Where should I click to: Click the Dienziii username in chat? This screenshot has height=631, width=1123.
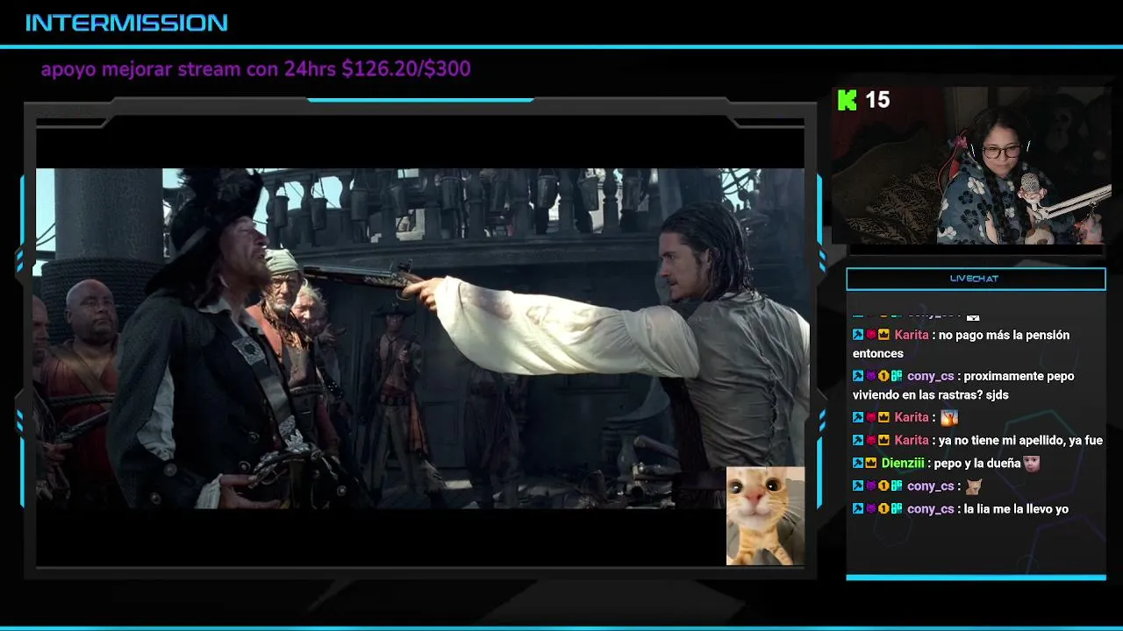coord(903,463)
